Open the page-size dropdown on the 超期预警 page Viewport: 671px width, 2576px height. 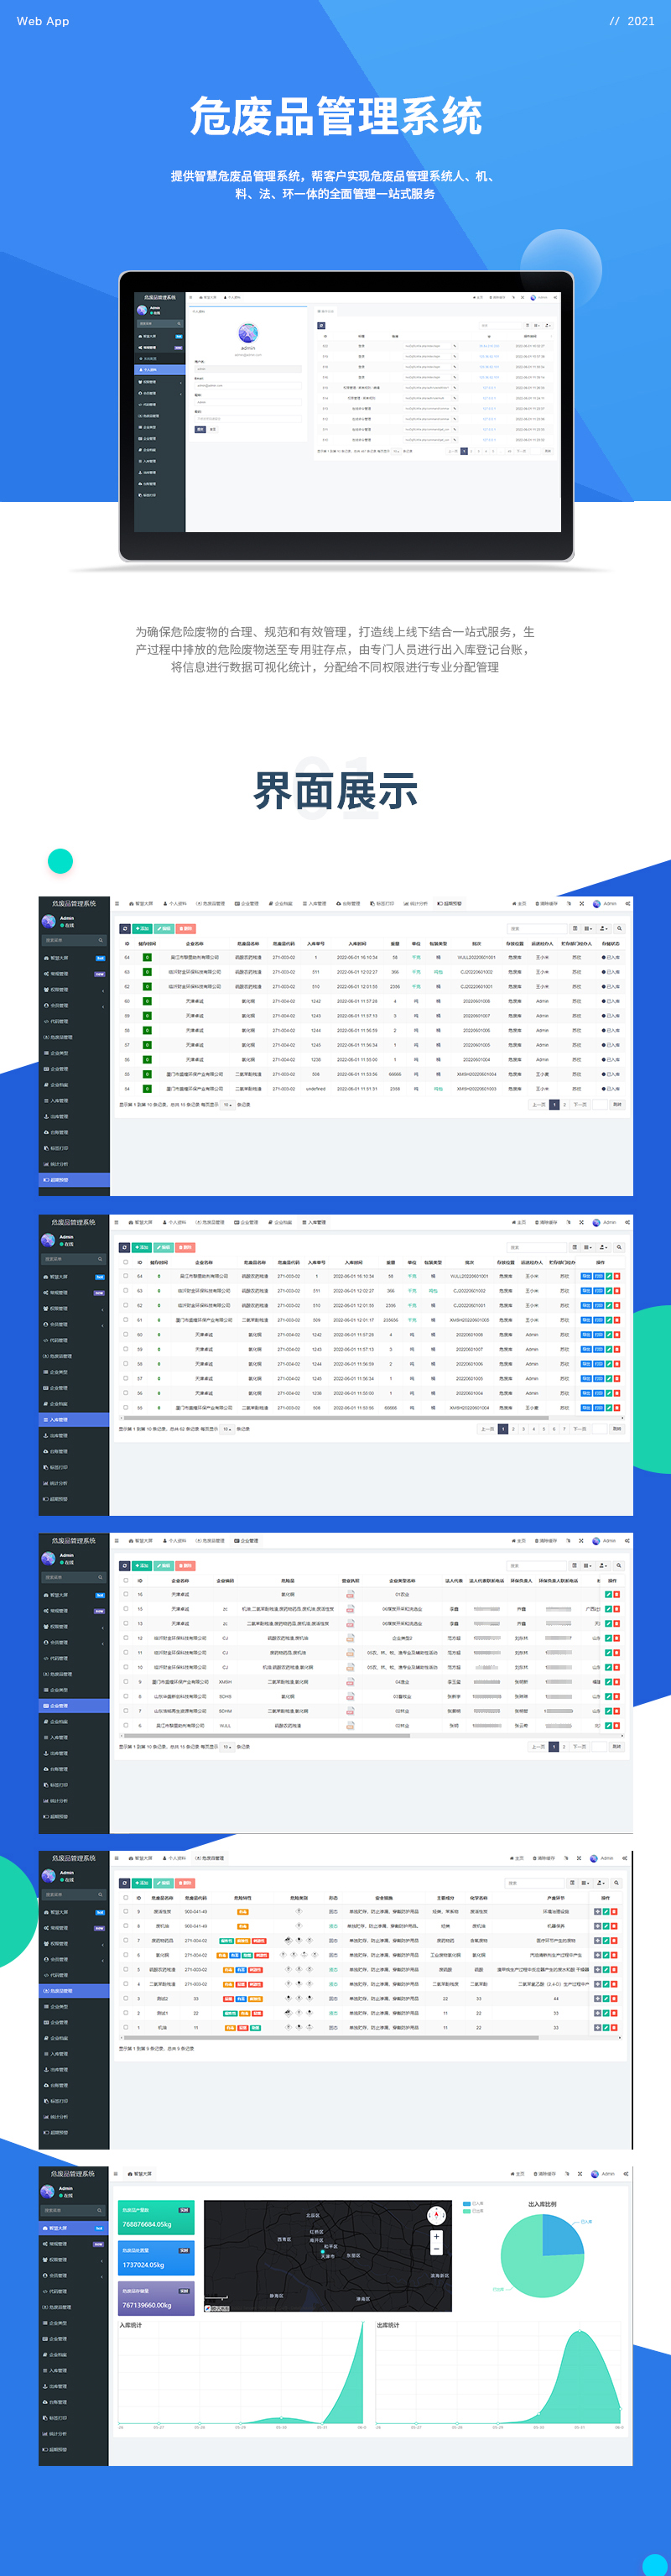[x=227, y=1105]
